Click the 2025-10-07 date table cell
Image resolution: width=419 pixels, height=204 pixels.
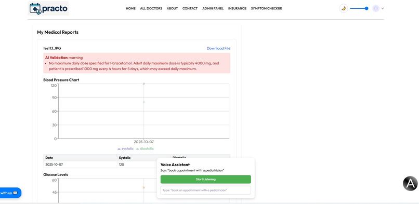pyautogui.click(x=80, y=165)
